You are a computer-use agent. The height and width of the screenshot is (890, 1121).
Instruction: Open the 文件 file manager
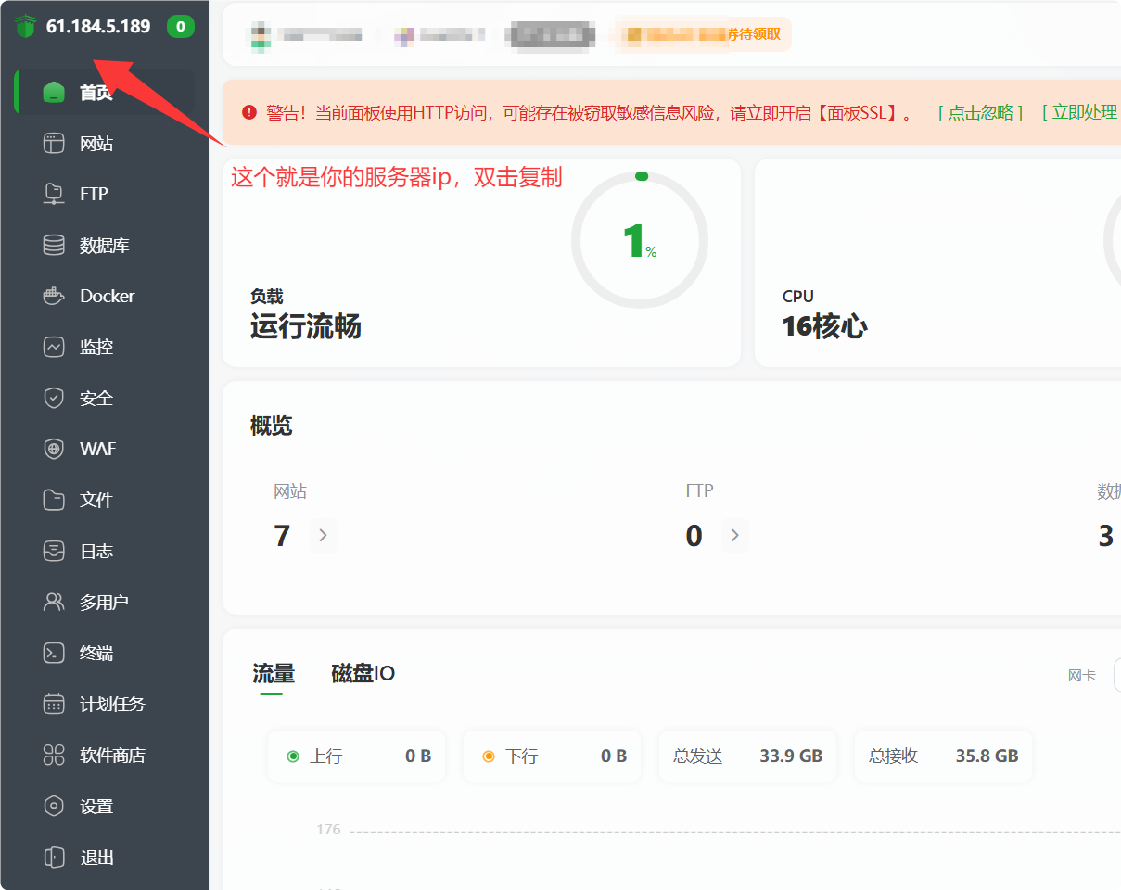[96, 500]
